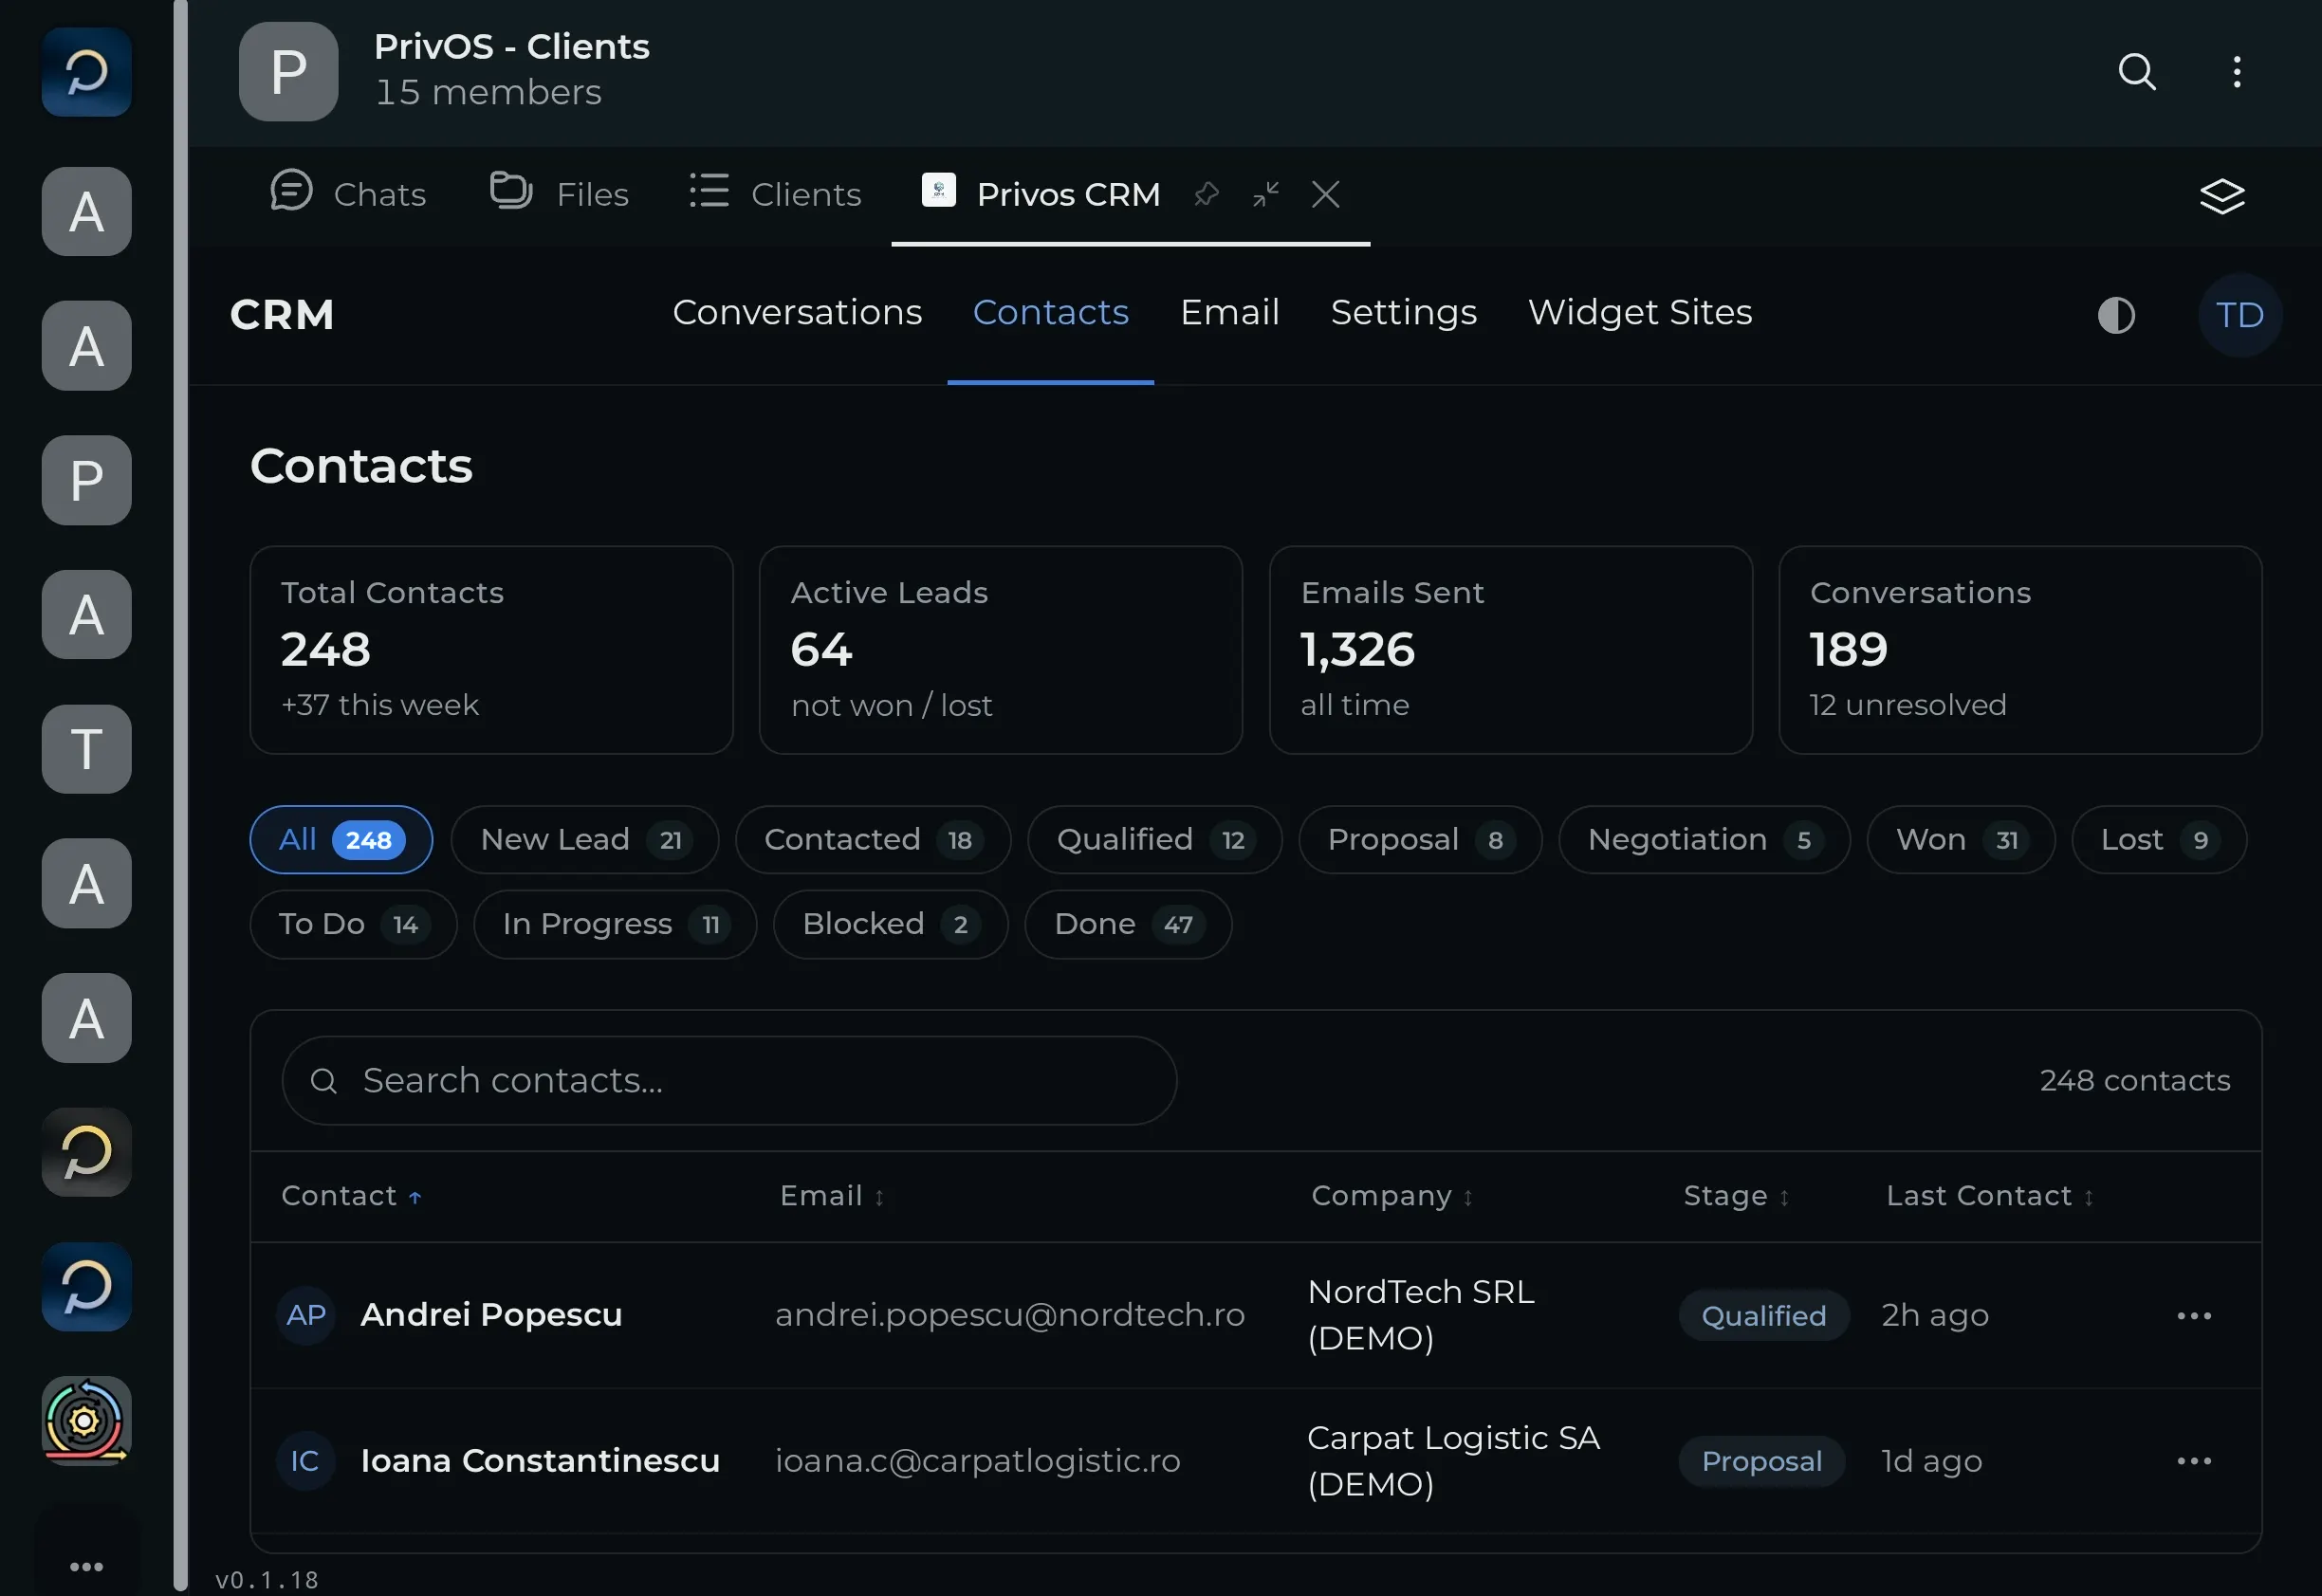Close the Privos CRM tab

coord(1325,194)
